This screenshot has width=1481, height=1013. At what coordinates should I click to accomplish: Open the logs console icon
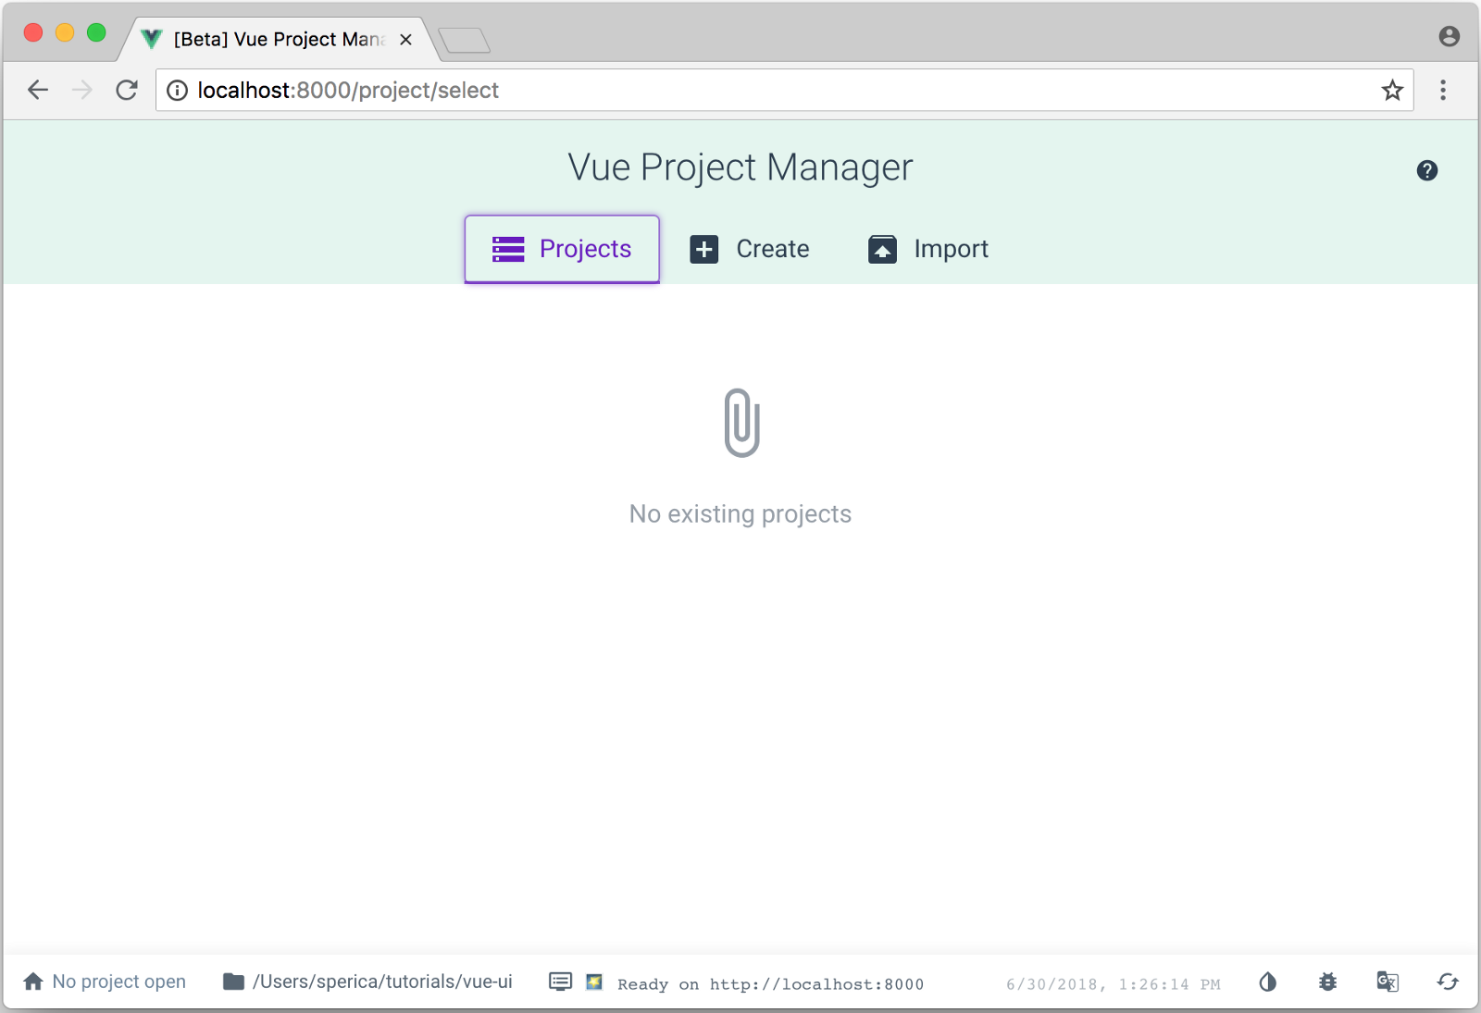click(560, 982)
